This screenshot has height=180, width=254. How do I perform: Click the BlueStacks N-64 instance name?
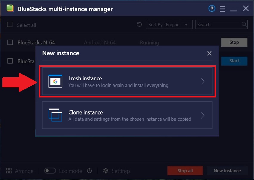36,43
